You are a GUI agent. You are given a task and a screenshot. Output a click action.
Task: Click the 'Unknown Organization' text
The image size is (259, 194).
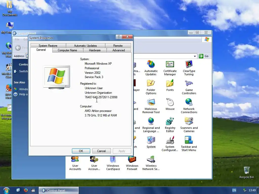tap(98, 93)
